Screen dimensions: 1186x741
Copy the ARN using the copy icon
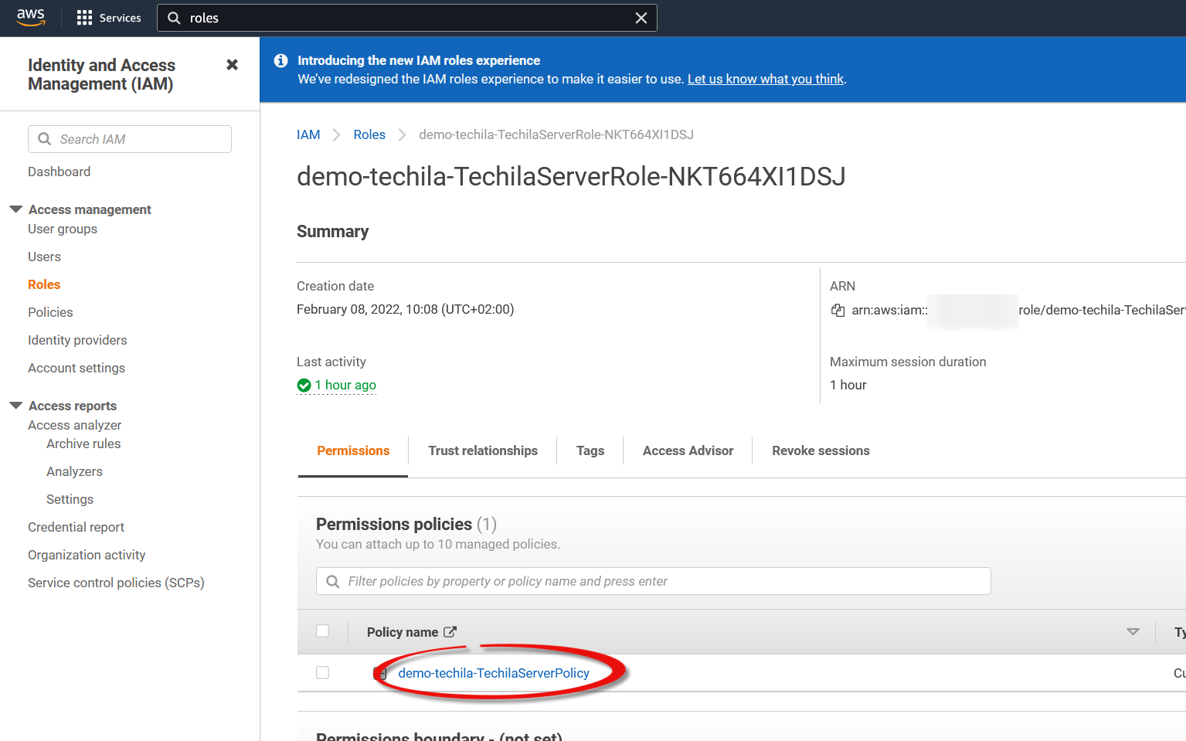coord(838,310)
